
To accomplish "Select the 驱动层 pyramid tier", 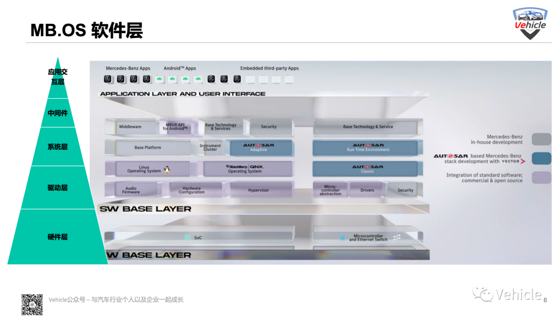I will [x=58, y=187].
